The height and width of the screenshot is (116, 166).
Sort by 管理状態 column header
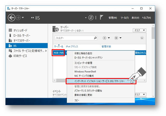(x=106, y=47)
